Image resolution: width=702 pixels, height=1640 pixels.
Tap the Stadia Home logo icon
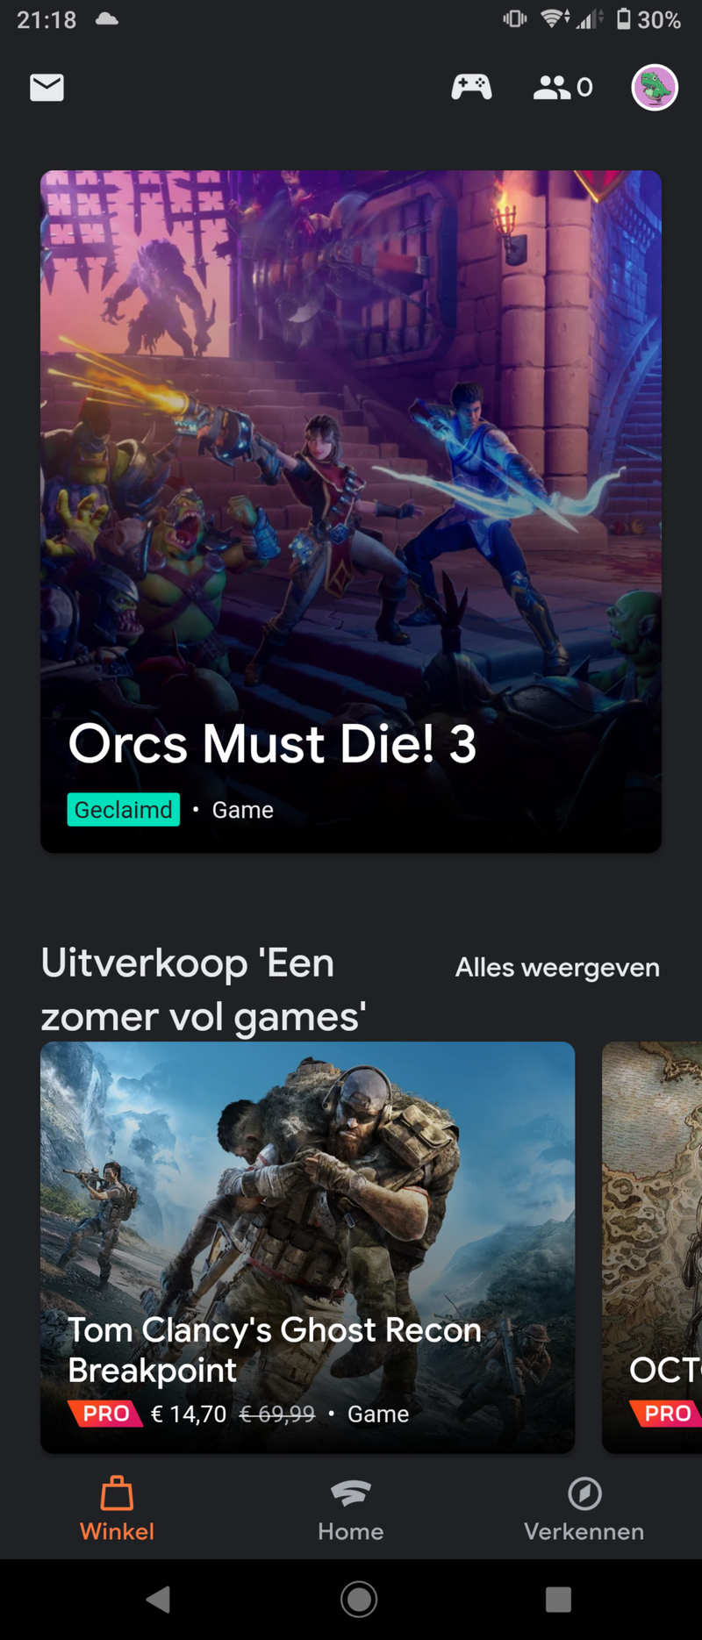tap(351, 1493)
